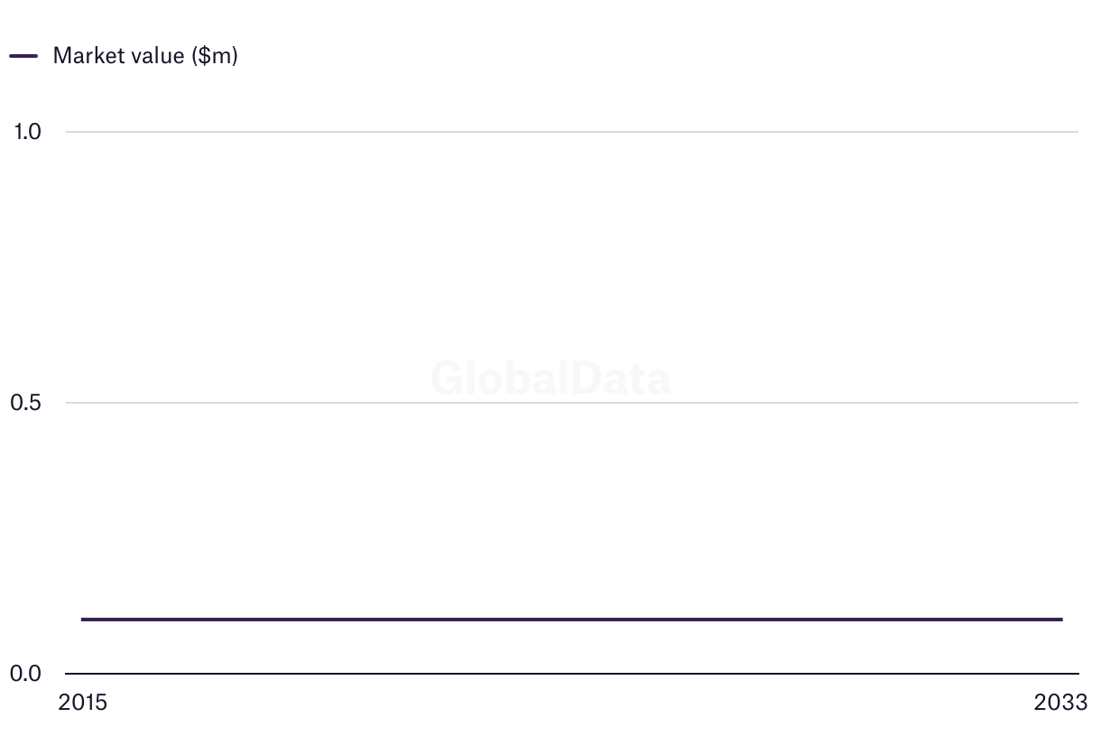Select the data line's starting point near 2015
The width and height of the screenshot is (1101, 755).
(83, 620)
